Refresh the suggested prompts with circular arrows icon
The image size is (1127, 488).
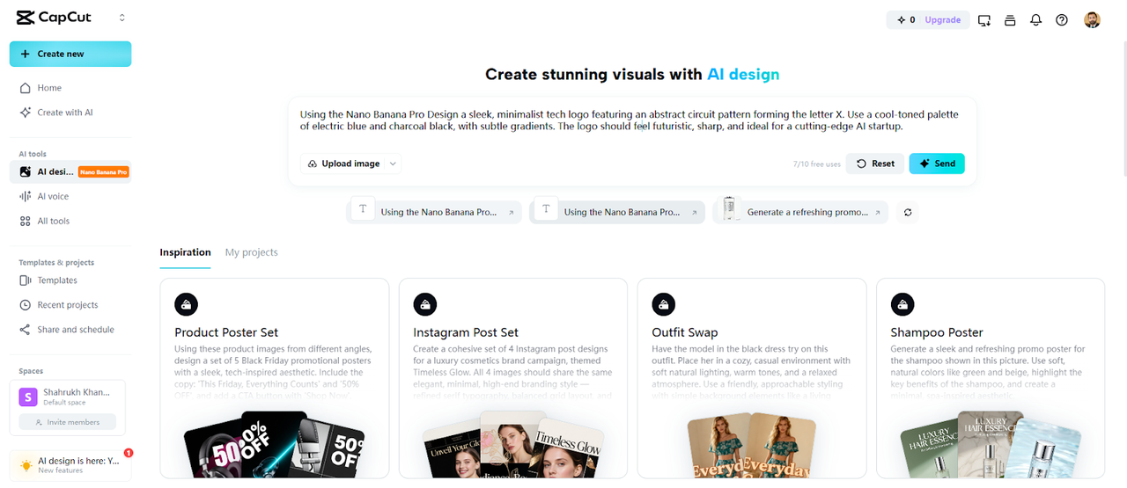coord(908,212)
